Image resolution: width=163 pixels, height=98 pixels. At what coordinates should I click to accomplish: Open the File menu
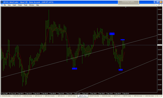5,5
